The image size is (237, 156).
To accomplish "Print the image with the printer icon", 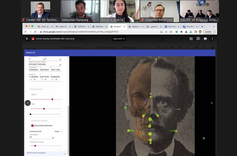I will [205, 39].
